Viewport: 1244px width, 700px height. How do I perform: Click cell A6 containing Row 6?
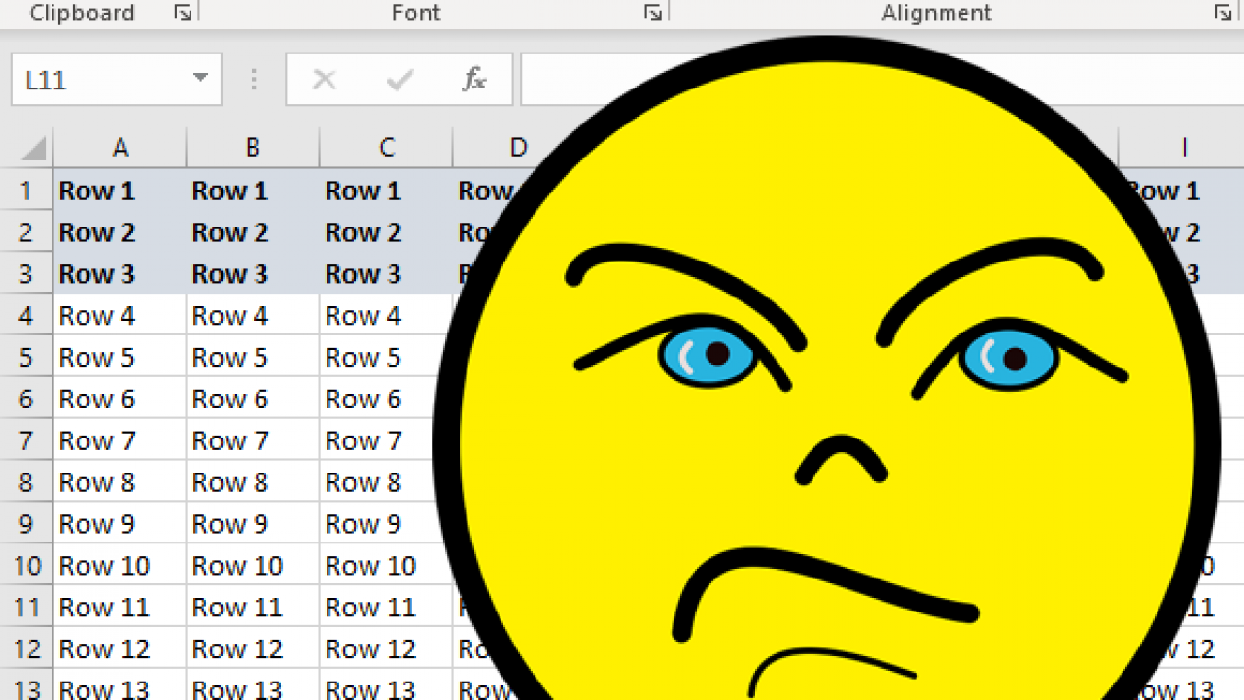click(x=121, y=400)
